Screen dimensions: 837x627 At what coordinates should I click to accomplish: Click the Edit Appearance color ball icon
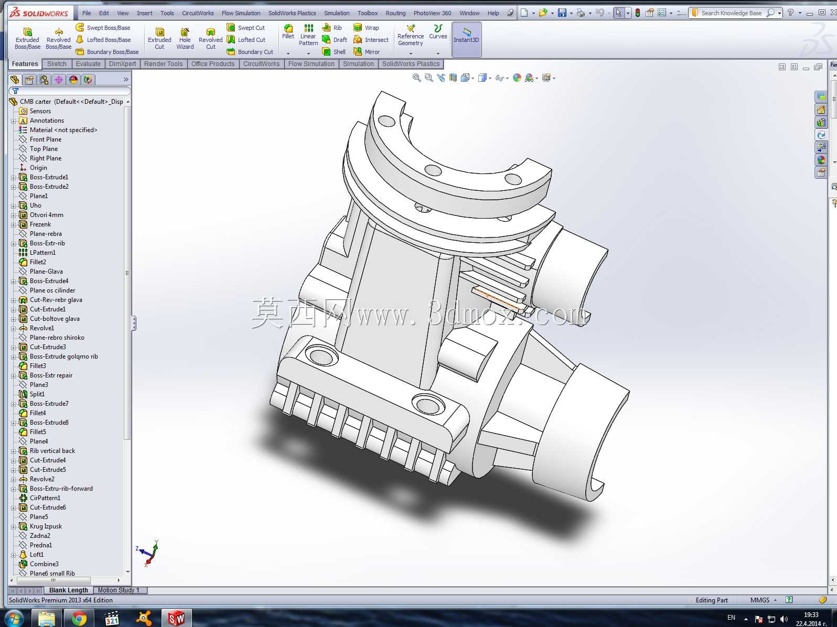(517, 78)
